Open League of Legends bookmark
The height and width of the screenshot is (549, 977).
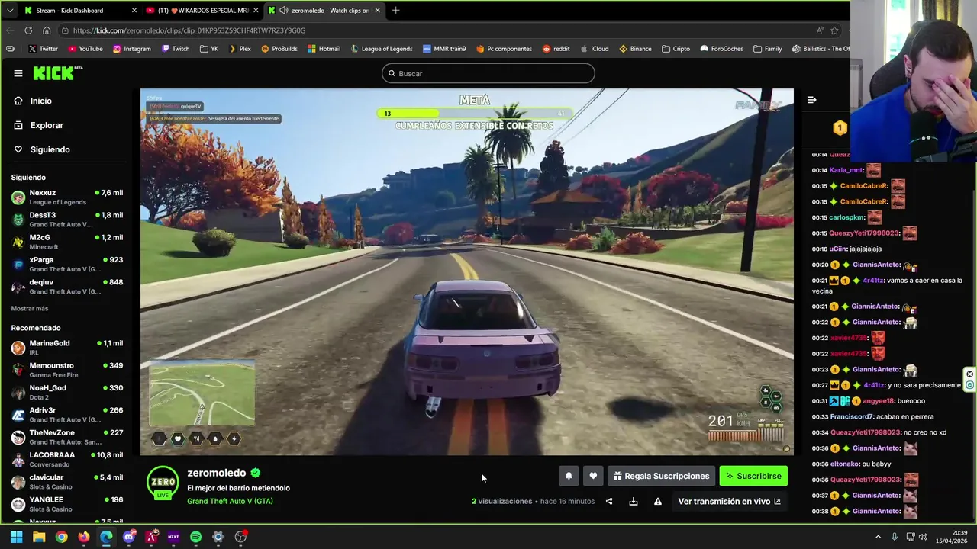(x=382, y=49)
